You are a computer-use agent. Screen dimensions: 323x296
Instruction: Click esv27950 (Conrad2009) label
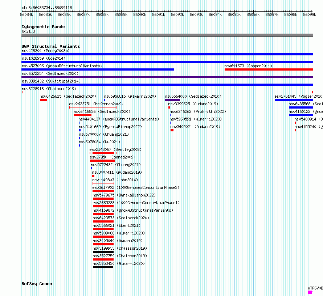(x=113, y=157)
